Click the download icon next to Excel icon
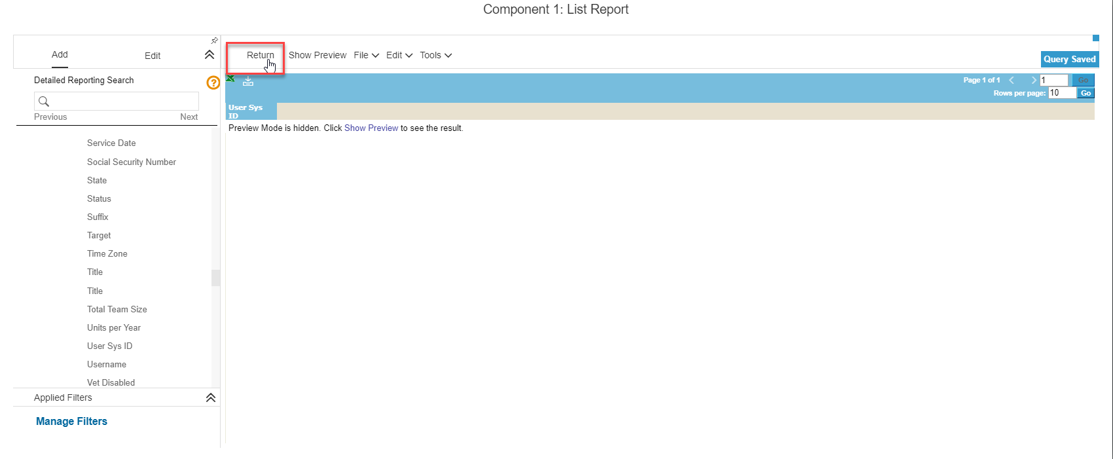Viewport: 1113px width, 459px height. pos(248,81)
